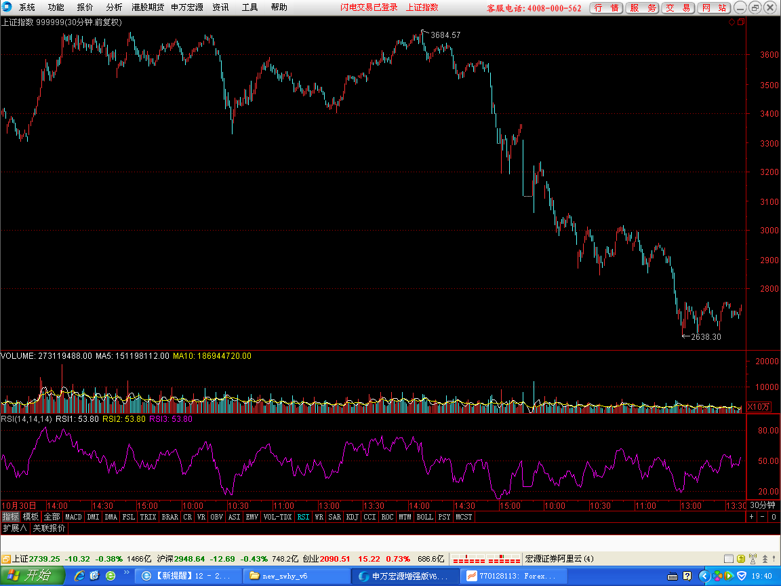Switch indicator to MACD
Screen dimensions: 781x586
73,517
